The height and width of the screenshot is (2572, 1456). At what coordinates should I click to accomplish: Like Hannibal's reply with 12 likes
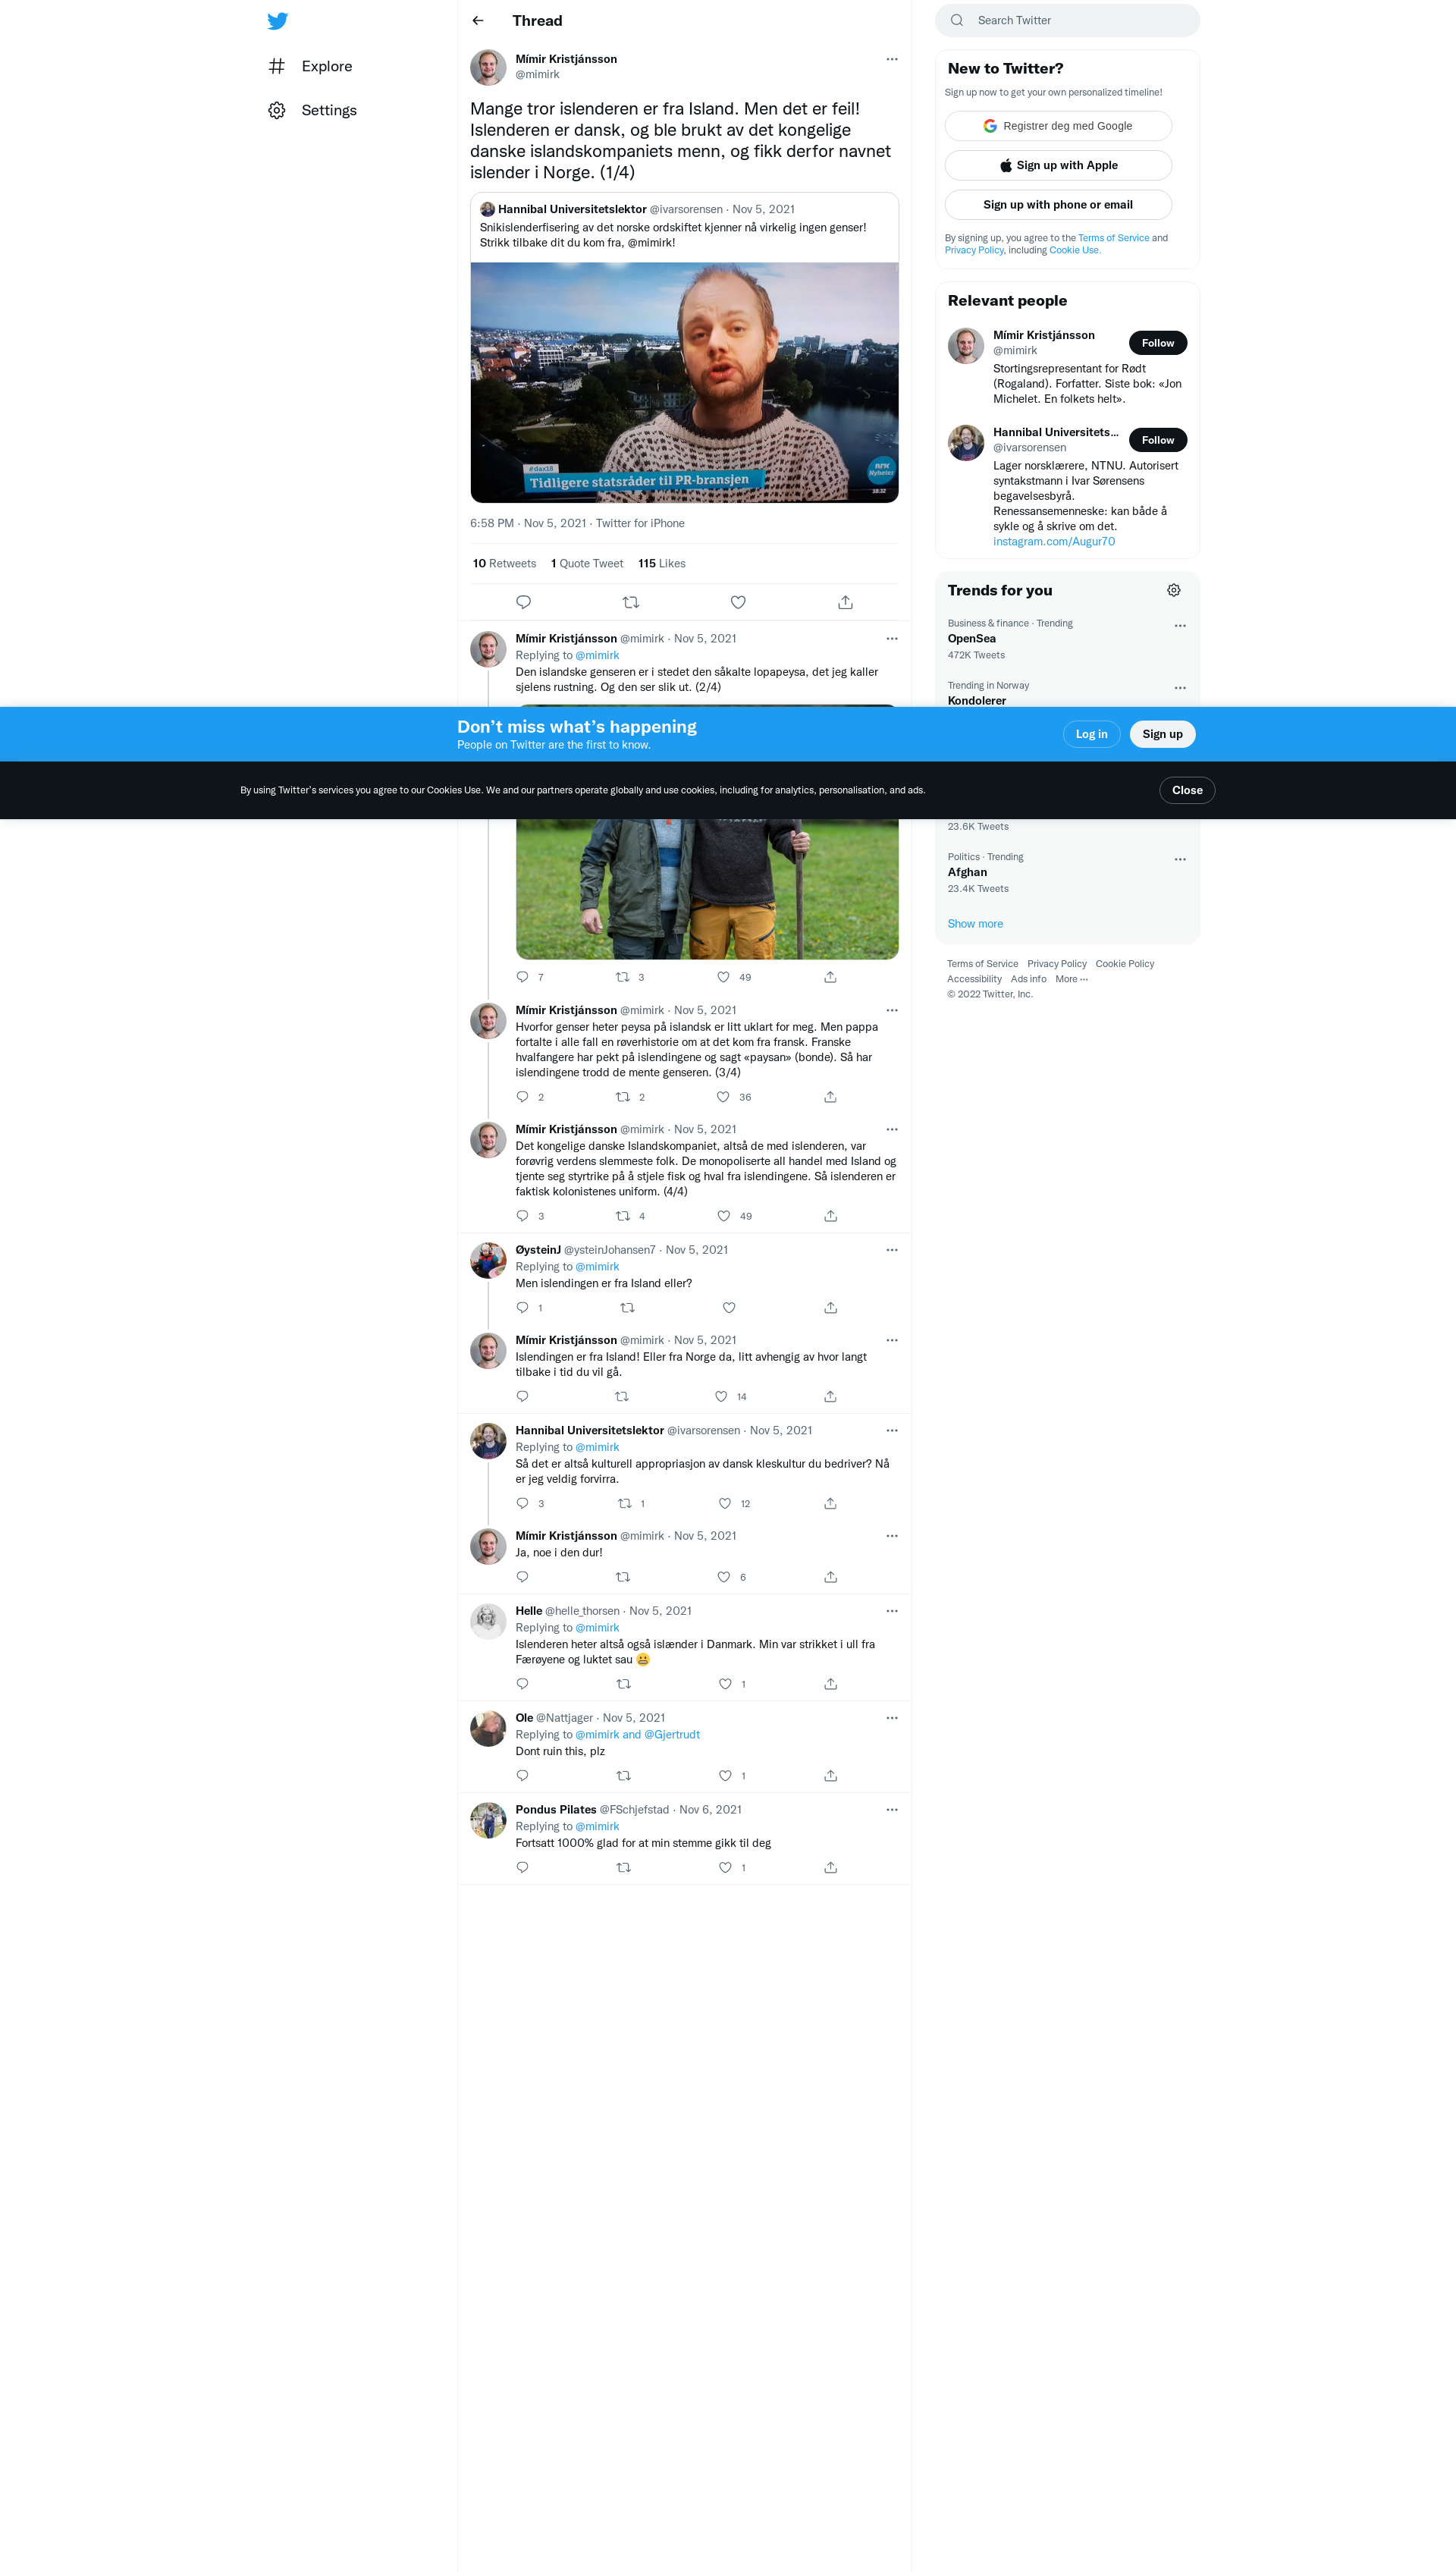(x=725, y=1504)
